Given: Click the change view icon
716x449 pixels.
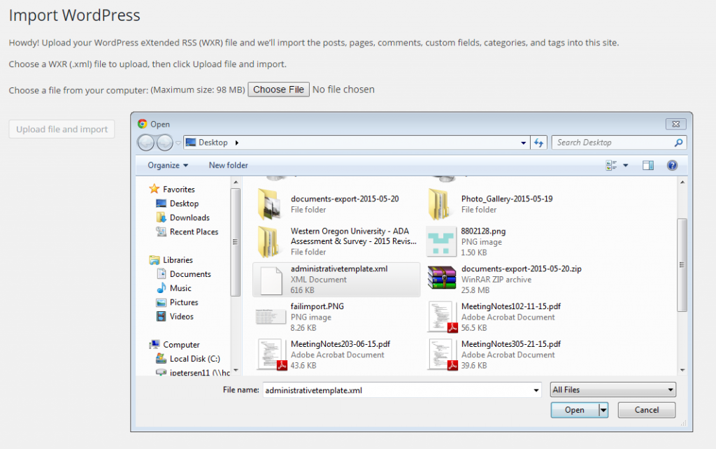Looking at the screenshot, I should point(611,165).
